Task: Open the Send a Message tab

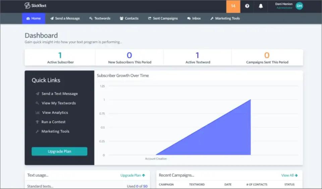Action: pos(65,18)
